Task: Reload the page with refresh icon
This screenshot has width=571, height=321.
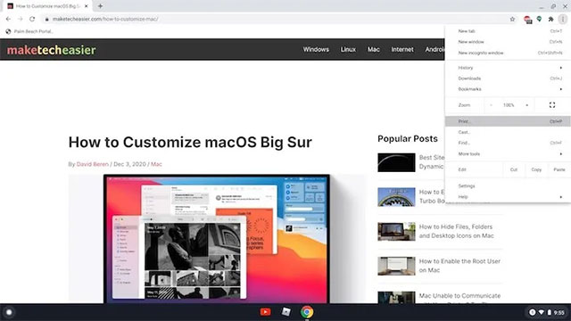Action: 32,19
